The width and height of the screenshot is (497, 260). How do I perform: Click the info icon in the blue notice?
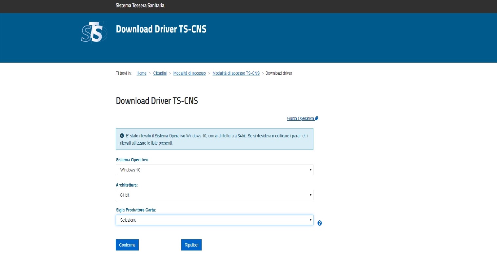coord(122,136)
